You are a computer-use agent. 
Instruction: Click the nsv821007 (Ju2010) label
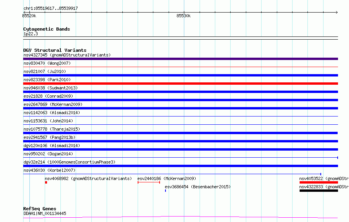[45, 71]
